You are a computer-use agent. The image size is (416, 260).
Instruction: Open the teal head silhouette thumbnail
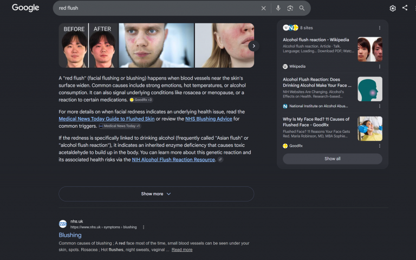[370, 89]
